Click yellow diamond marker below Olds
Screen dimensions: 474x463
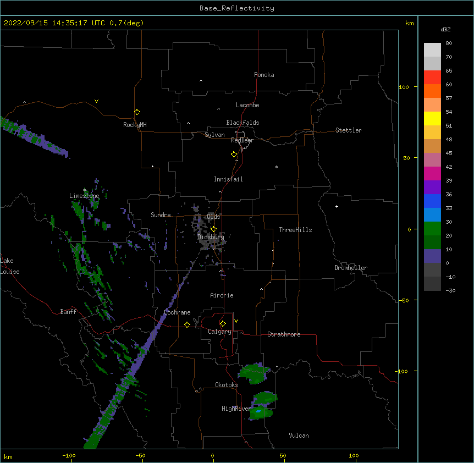point(214,229)
